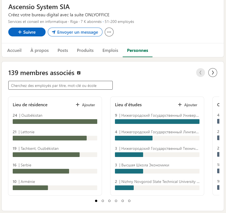226x213 pixels.
Task: Open the three-dot more options menu
Action: click(109, 32)
